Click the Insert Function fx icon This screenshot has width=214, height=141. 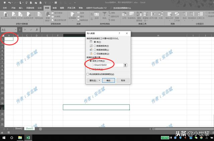(37, 29)
